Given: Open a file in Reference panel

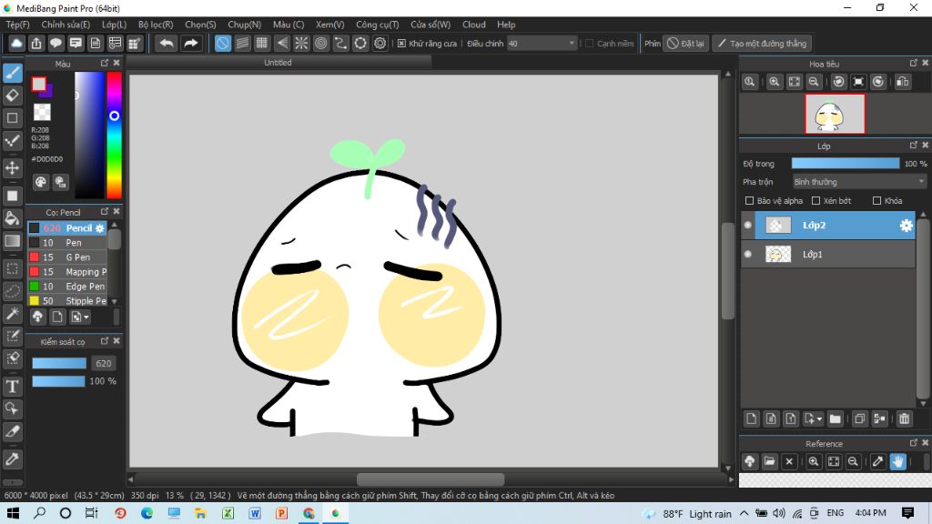Looking at the screenshot, I should (x=769, y=461).
